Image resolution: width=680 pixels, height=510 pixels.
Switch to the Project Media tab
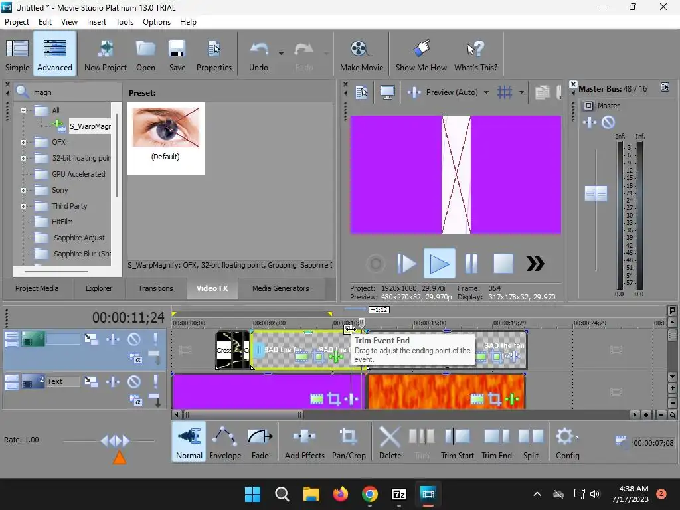point(37,288)
